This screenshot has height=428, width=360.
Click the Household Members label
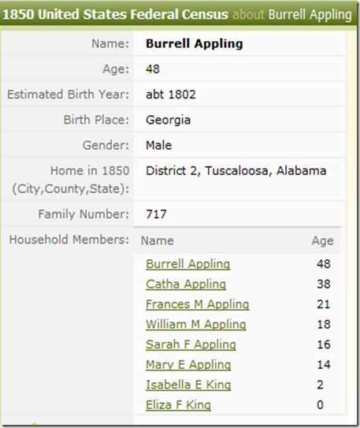[x=69, y=240]
